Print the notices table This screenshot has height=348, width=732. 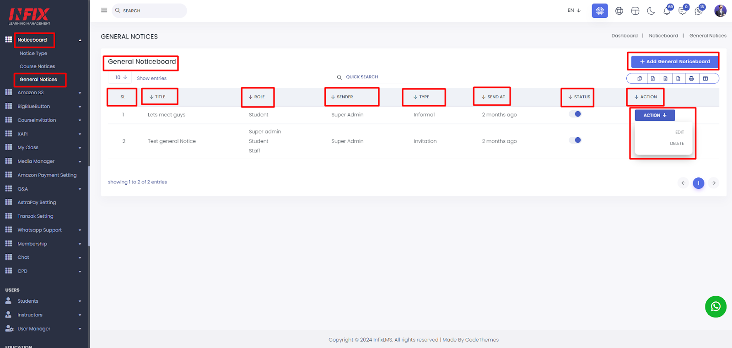click(x=691, y=79)
